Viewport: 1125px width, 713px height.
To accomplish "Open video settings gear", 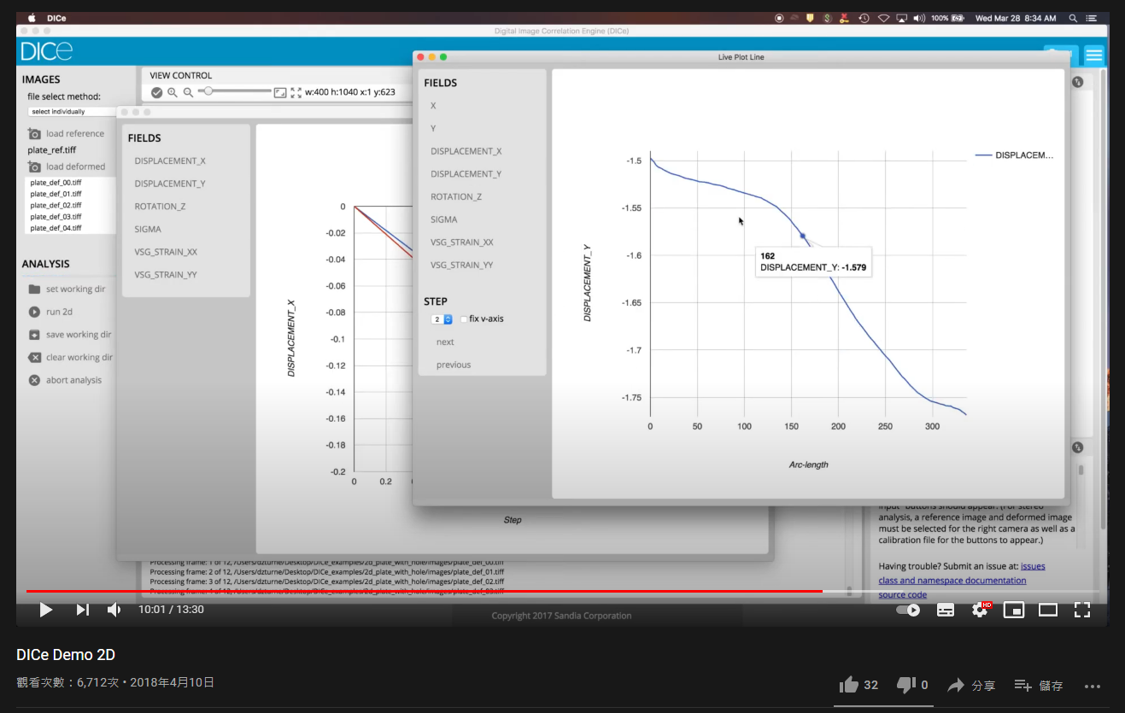I will [980, 610].
